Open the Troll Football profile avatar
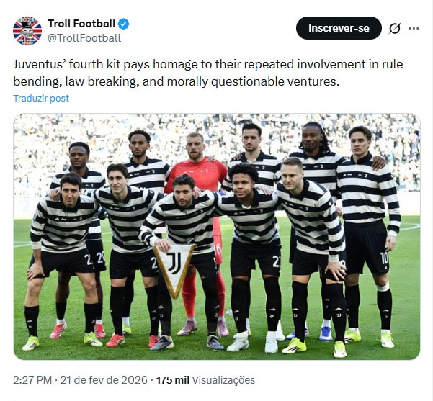 [x=27, y=30]
